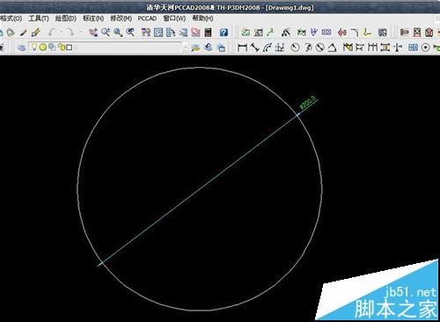The image size is (440, 322).
Task: Select the Angular dimension tool
Action: point(332,48)
